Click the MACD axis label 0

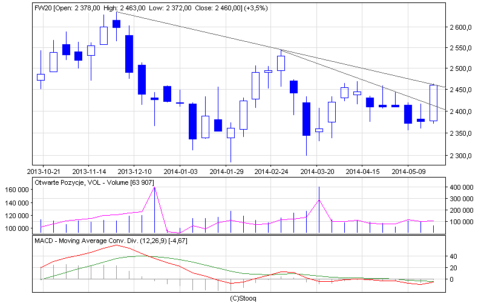coord(451,279)
